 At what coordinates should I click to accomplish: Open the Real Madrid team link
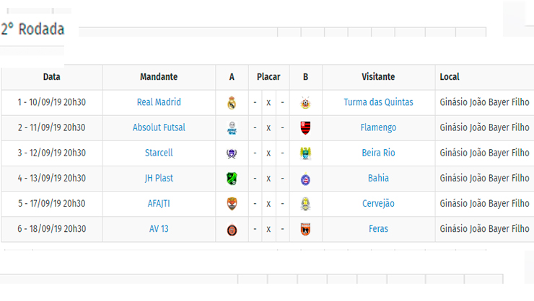pyautogui.click(x=159, y=102)
